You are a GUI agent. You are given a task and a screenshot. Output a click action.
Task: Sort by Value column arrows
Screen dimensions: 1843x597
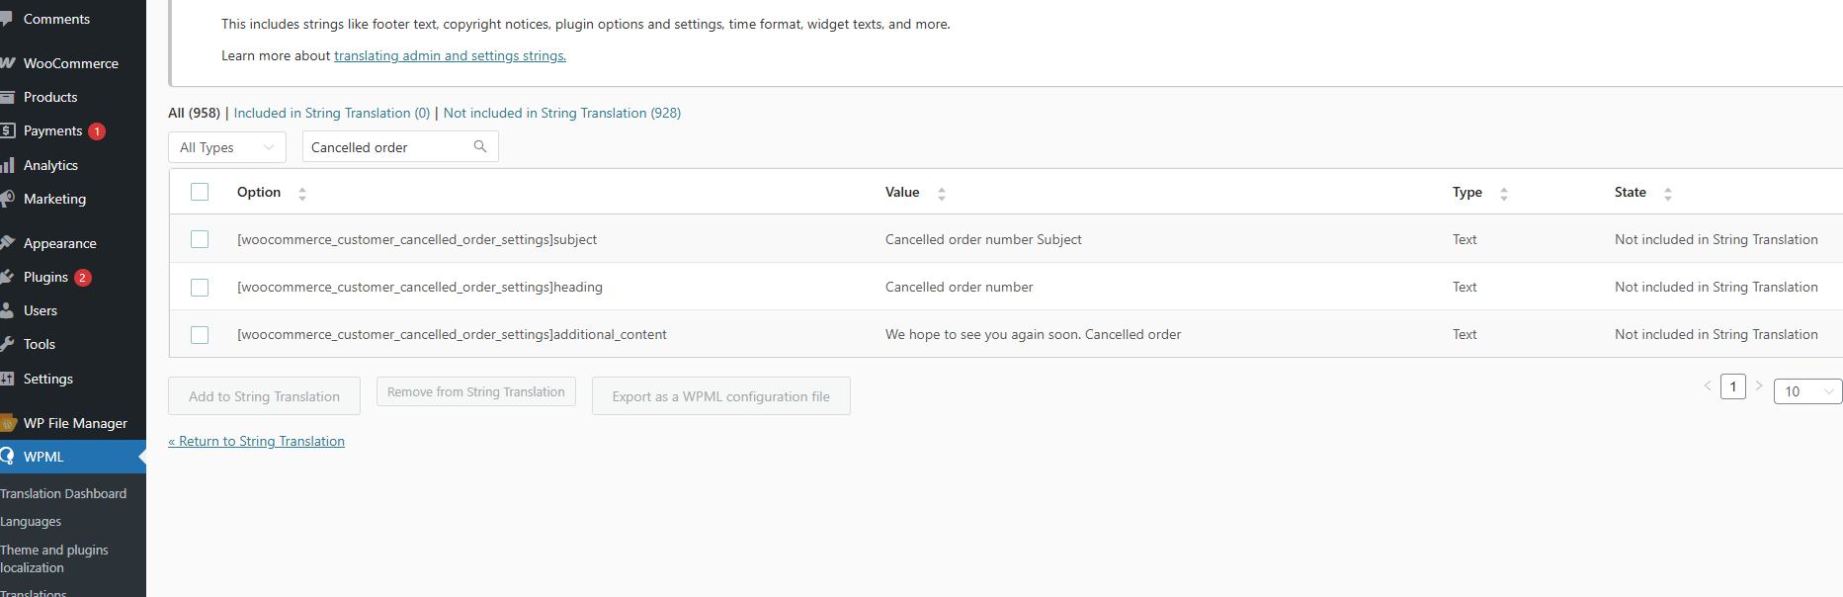point(942,194)
